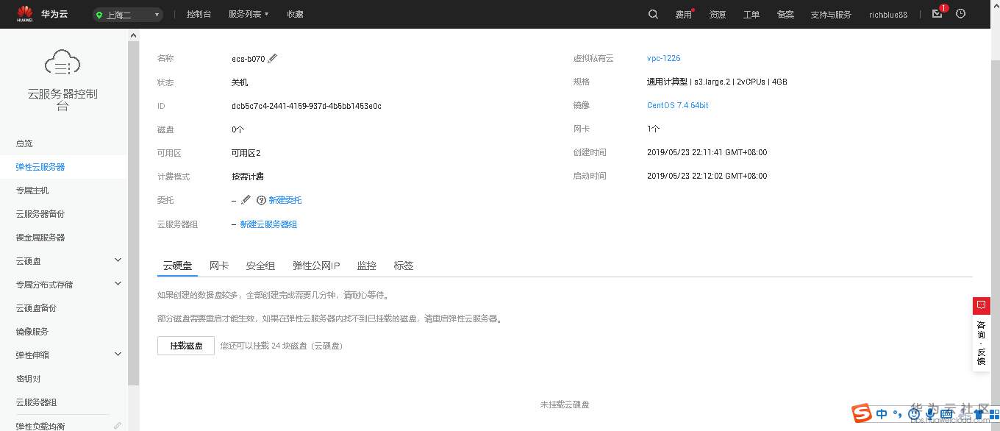Viewport: 1000px width, 431px height.
Task: Click the 华为云 brand text in the header
Action: (x=54, y=14)
